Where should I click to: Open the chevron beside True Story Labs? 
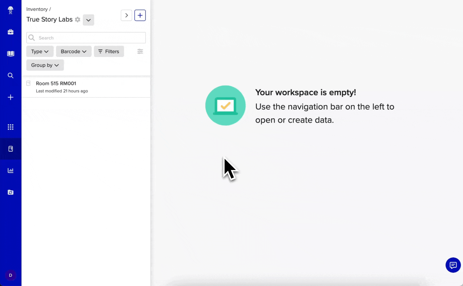[x=88, y=20]
